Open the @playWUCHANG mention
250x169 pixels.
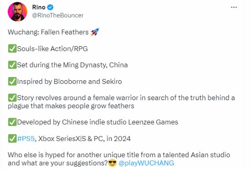(x=146, y=163)
